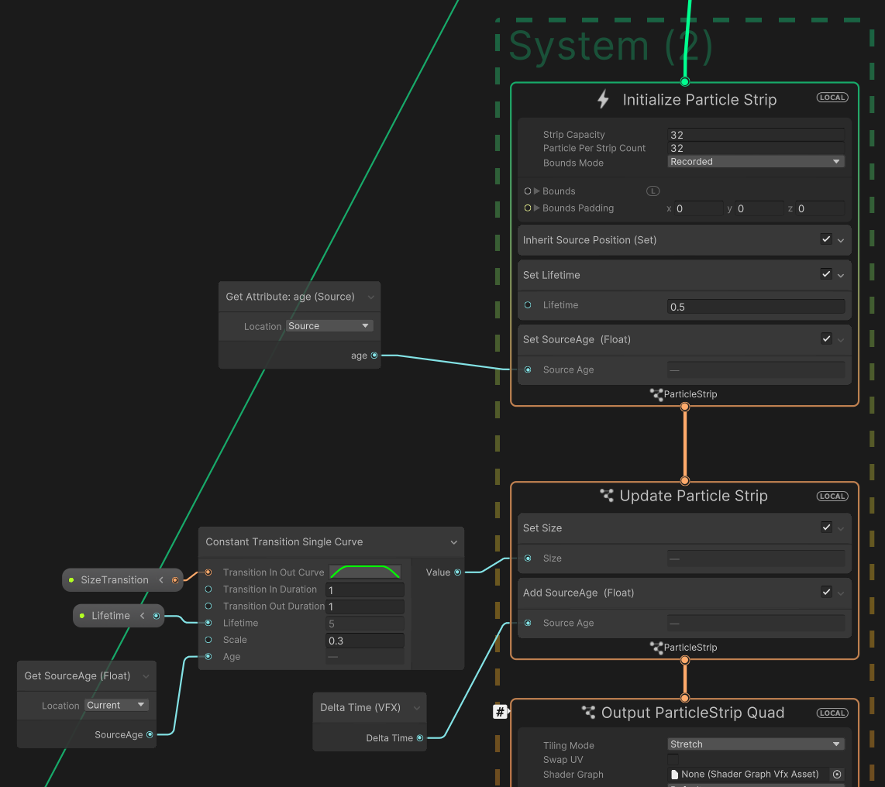Open the Location Source dropdown on Get Attribute
Image resolution: width=885 pixels, height=787 pixels.
click(x=329, y=325)
